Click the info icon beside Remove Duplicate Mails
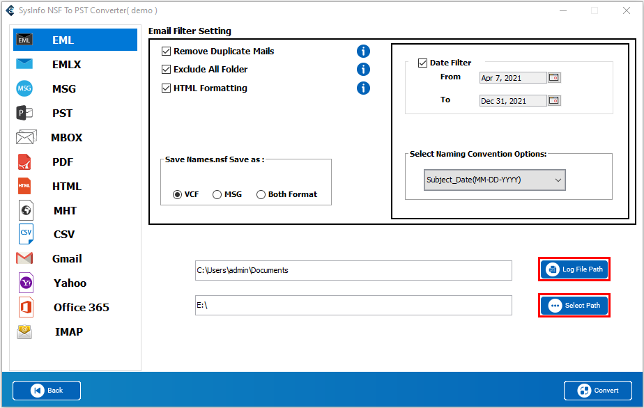 (x=363, y=51)
